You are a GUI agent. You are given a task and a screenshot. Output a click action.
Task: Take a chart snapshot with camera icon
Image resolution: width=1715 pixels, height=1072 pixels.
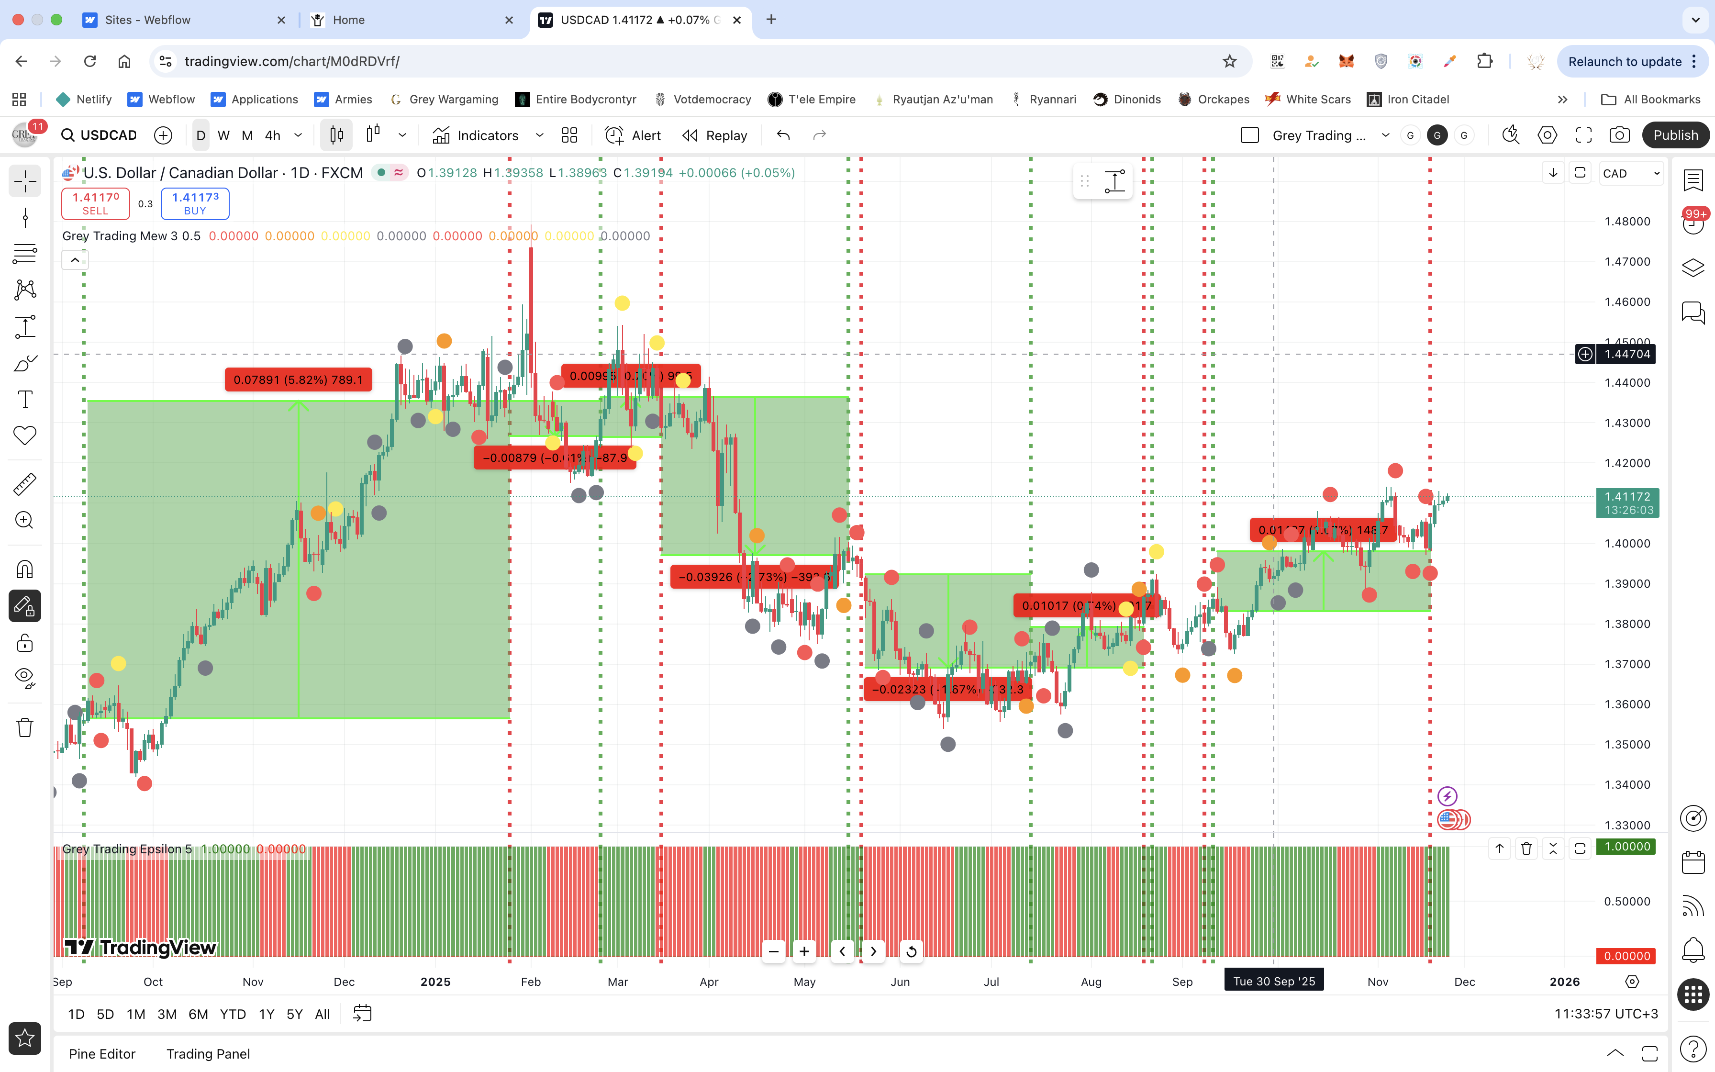pyautogui.click(x=1619, y=135)
